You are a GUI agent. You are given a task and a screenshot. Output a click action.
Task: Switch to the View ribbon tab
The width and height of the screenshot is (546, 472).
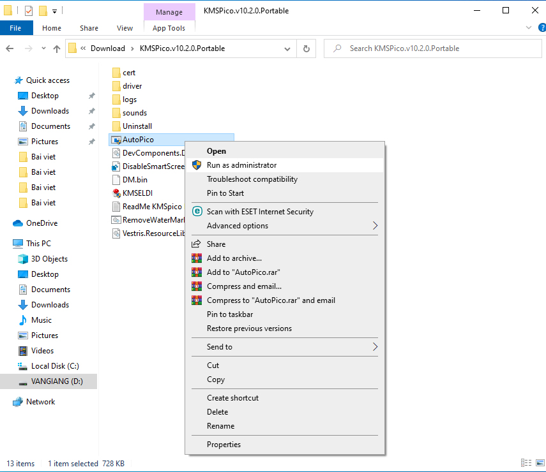(125, 28)
